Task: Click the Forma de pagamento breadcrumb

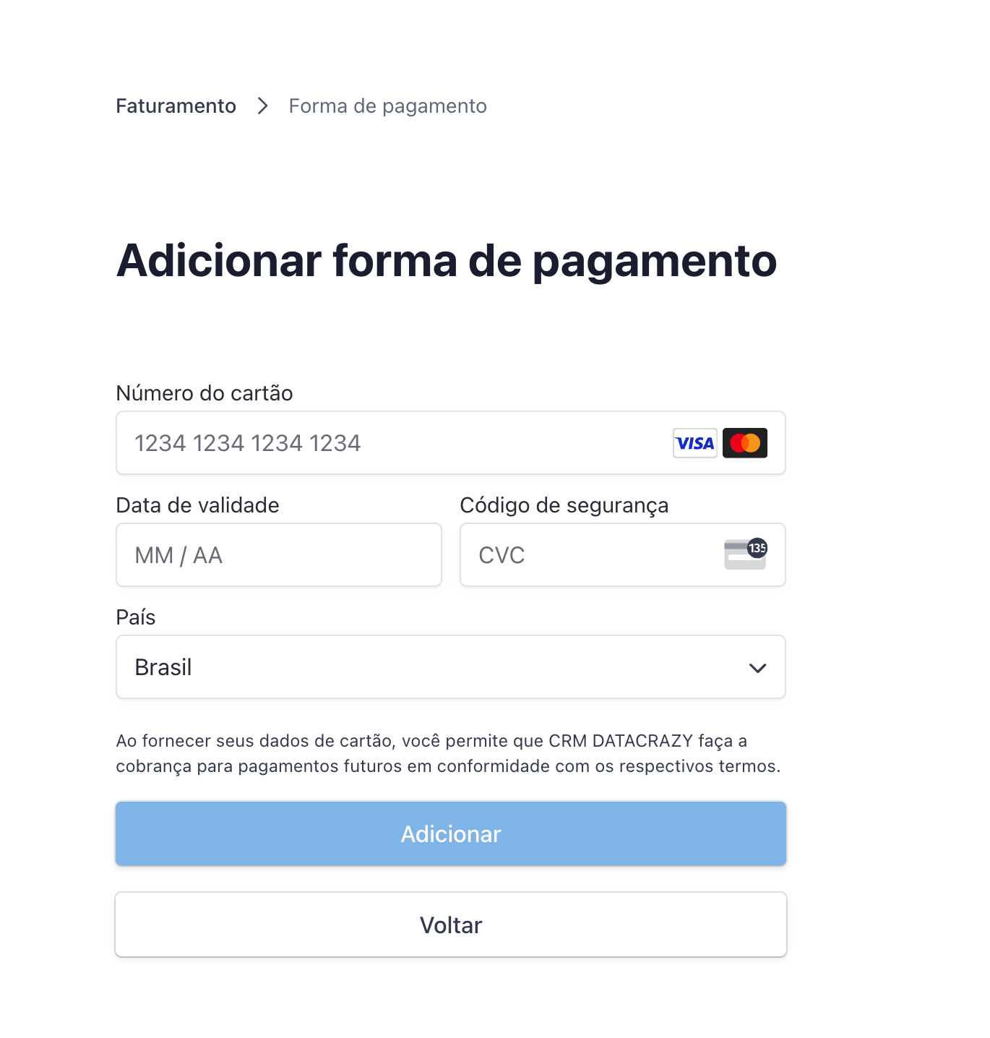Action: (x=387, y=106)
